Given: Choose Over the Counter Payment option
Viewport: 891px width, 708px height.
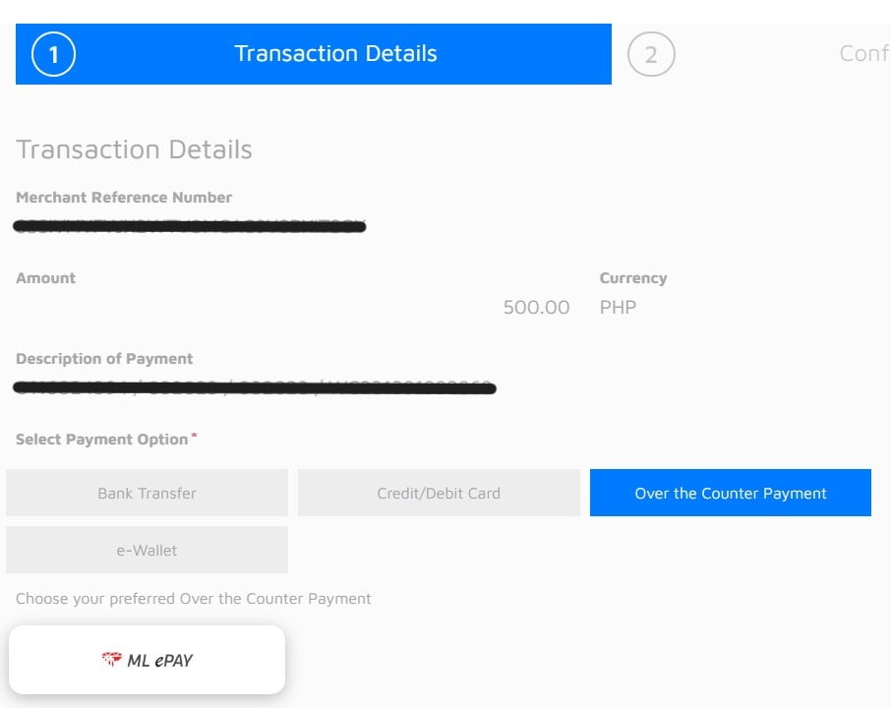Looking at the screenshot, I should (x=730, y=493).
